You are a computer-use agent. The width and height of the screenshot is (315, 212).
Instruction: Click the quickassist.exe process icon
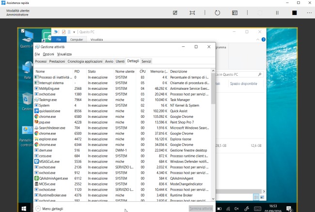pyautogui.click(x=36, y=111)
